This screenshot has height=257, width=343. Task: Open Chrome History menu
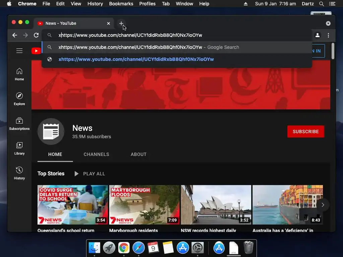click(x=95, y=4)
